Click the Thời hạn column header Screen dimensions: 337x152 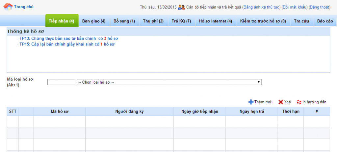291,111
